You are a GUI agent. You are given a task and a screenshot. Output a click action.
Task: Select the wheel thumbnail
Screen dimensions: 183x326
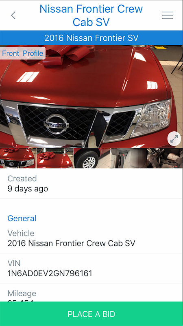click(x=92, y=158)
